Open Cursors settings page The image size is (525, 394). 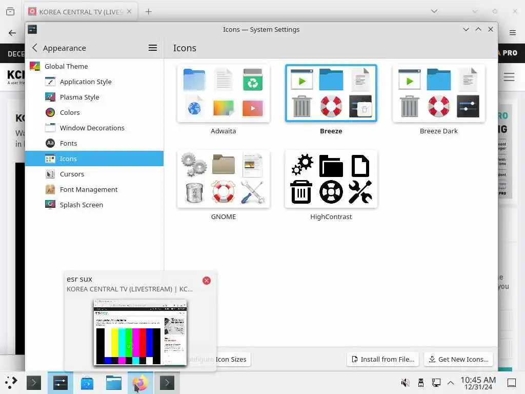tap(94, 174)
